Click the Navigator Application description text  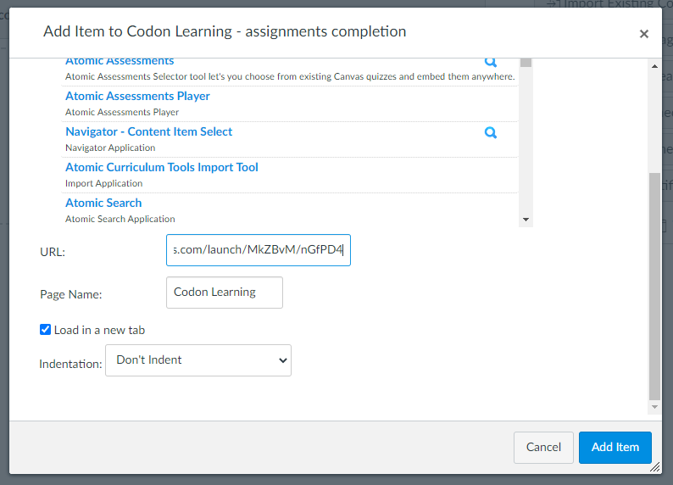110,148
